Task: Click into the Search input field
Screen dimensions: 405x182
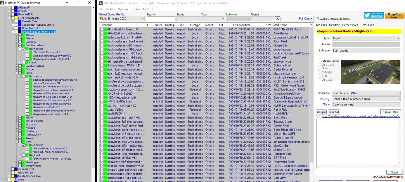Action: (x=161, y=19)
